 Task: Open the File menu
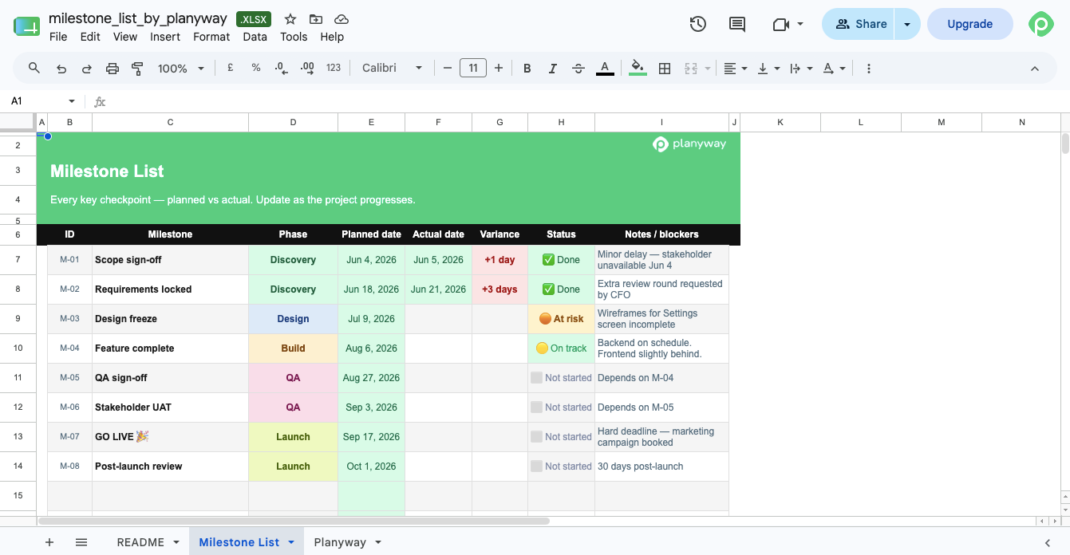[x=58, y=37]
